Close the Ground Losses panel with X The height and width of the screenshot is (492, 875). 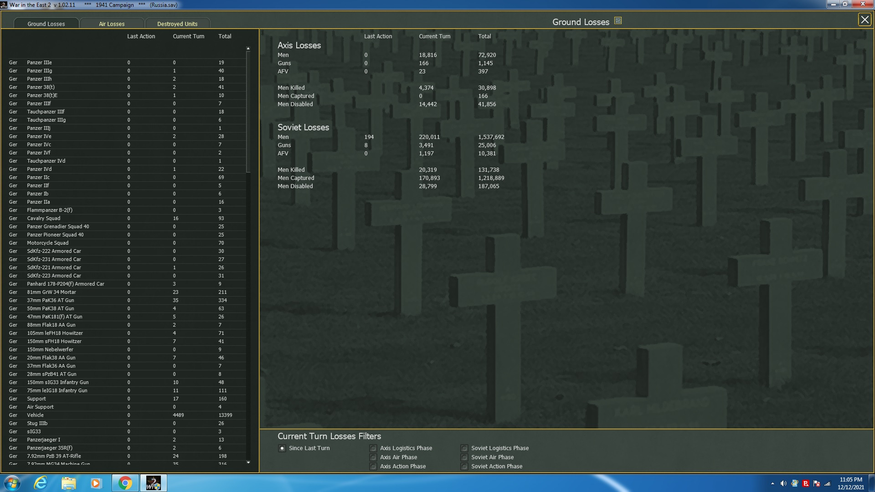pos(865,20)
